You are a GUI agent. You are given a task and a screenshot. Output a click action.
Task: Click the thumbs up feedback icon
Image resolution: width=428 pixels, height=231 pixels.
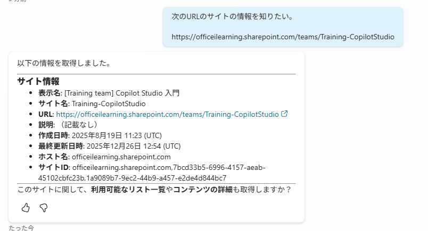26,208
